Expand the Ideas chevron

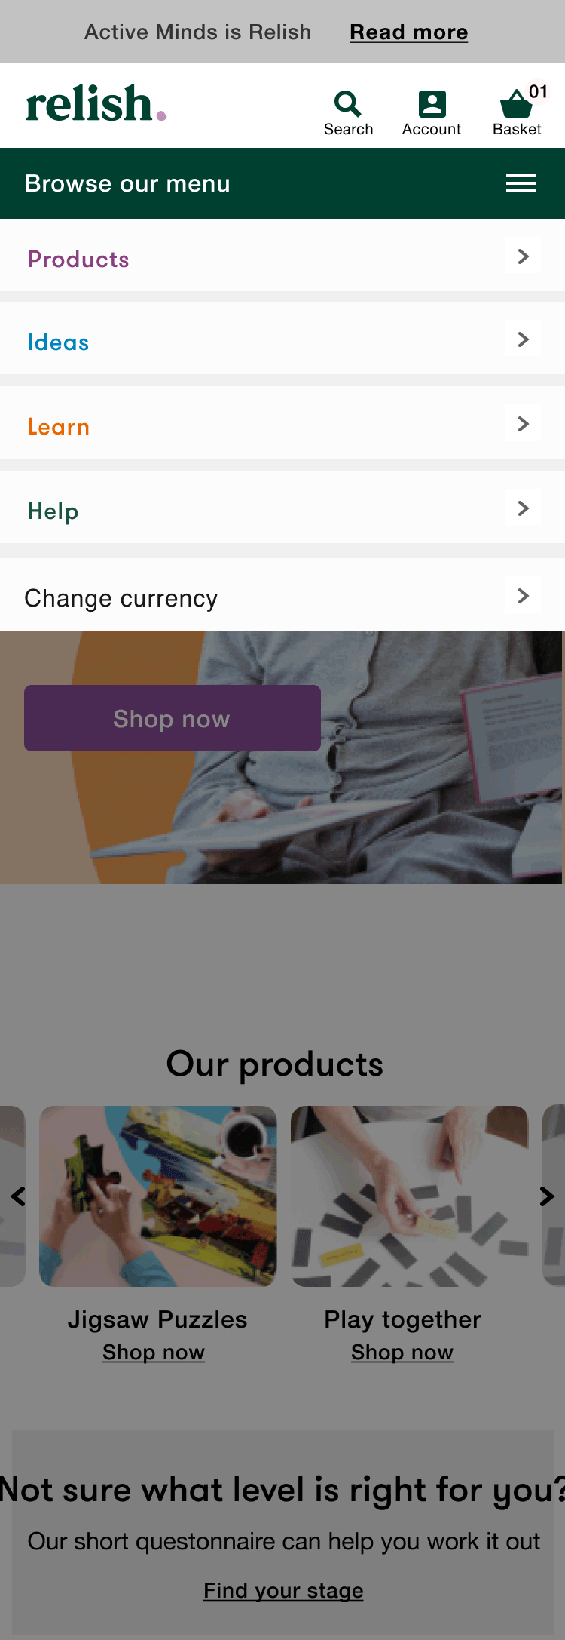(x=524, y=339)
